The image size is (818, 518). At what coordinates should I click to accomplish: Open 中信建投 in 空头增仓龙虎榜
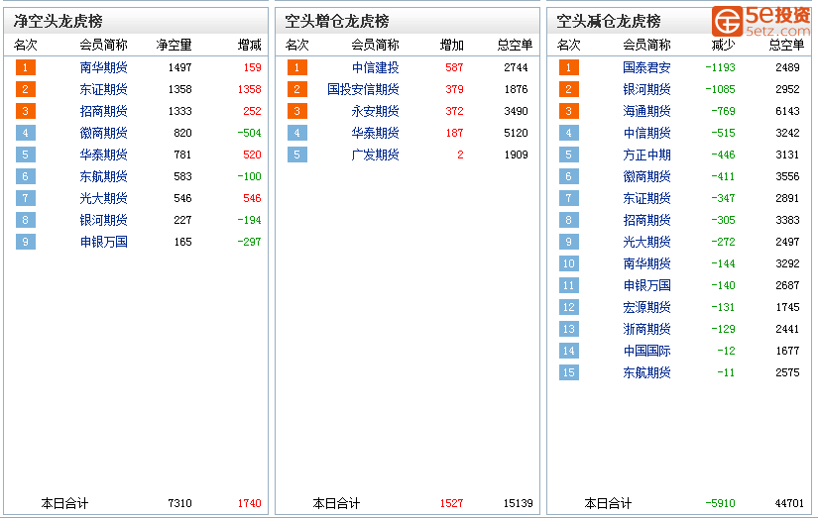tap(375, 67)
